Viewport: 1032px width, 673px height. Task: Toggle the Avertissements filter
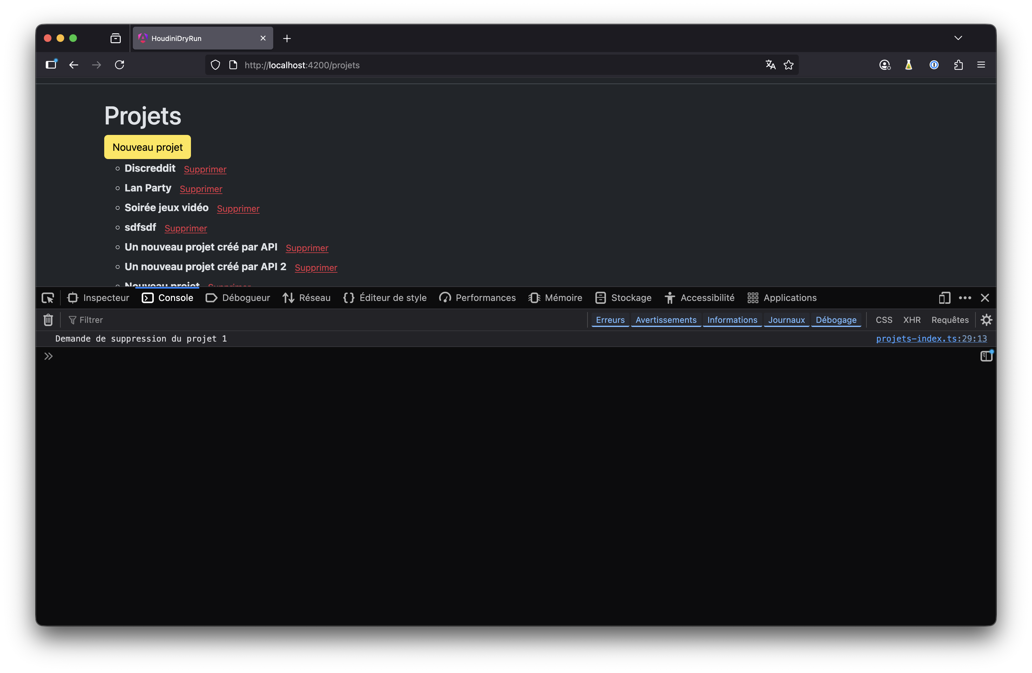(x=666, y=320)
